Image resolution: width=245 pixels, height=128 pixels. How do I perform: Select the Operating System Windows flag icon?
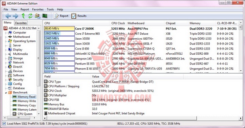(10, 41)
